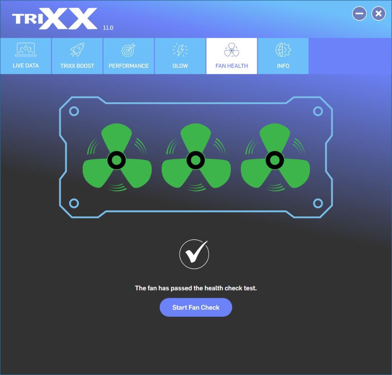Image resolution: width=392 pixels, height=375 pixels.
Task: Click the bottom-right screw hole on fan shroud
Action: coord(318,203)
